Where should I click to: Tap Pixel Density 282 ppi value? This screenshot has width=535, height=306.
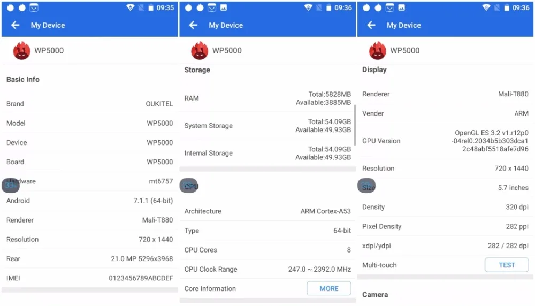(x=517, y=226)
